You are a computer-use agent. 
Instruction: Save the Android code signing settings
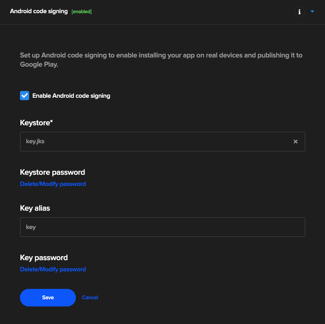[48, 298]
